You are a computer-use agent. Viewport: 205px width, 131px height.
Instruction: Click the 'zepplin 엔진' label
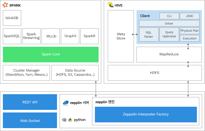click(x=105, y=102)
